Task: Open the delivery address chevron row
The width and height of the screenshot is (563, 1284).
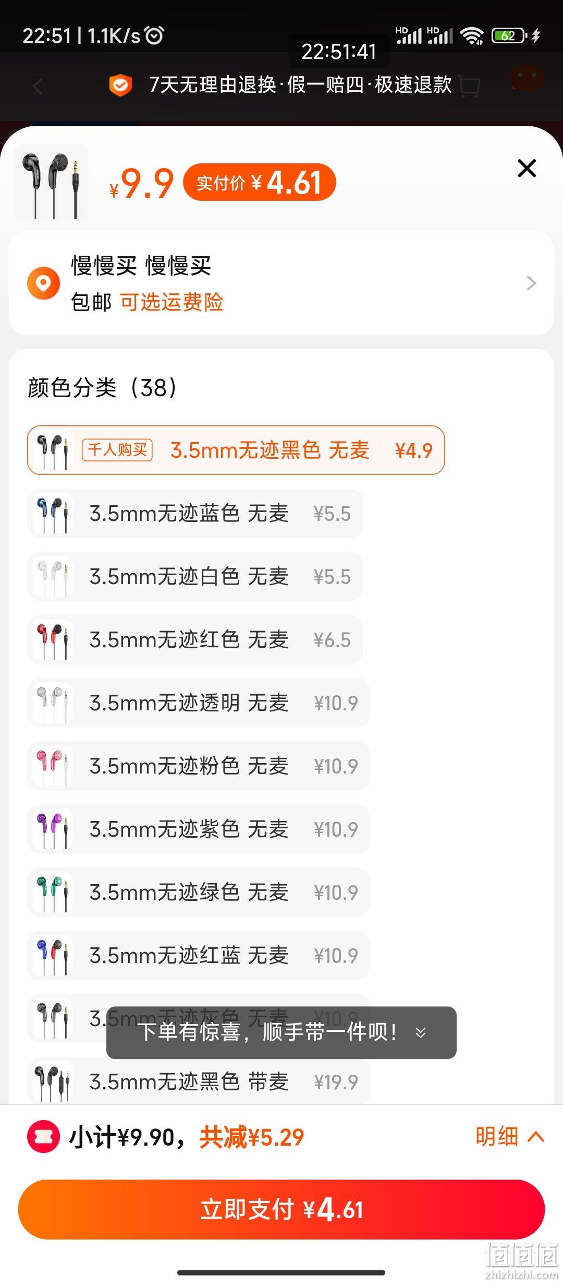Action: 281,283
